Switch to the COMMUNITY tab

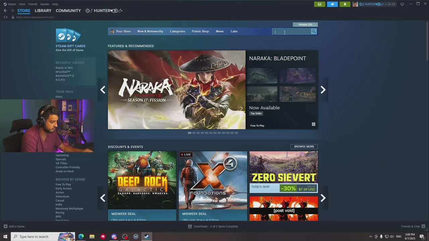coord(68,11)
